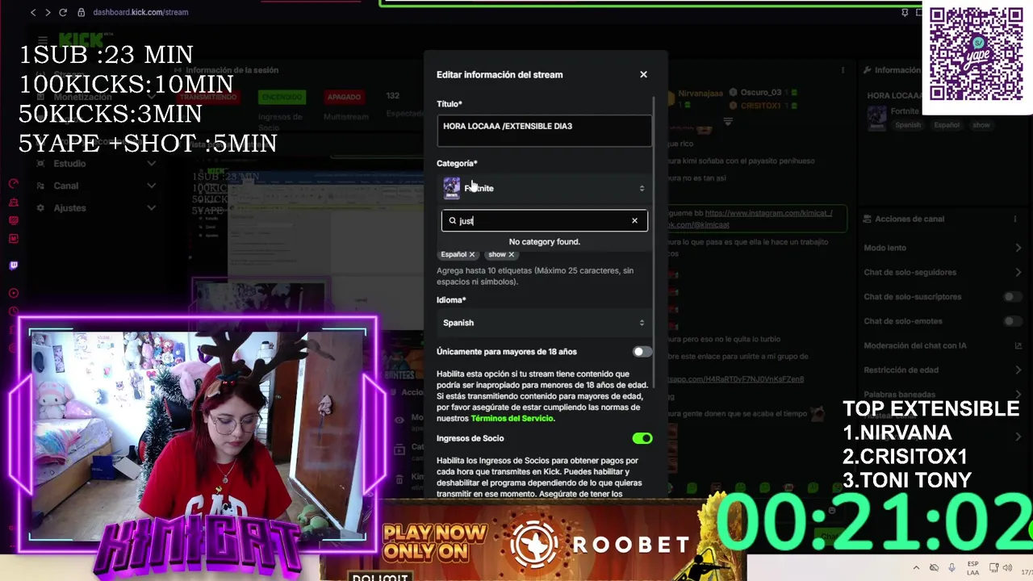This screenshot has width=1033, height=581.
Task: Expand Estudio in the sidebar
Action: coord(151,164)
